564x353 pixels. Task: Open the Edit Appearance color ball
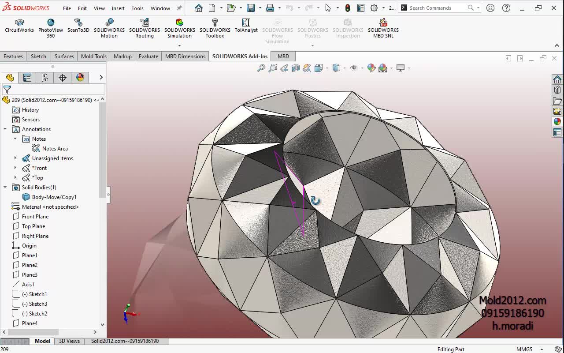[371, 68]
